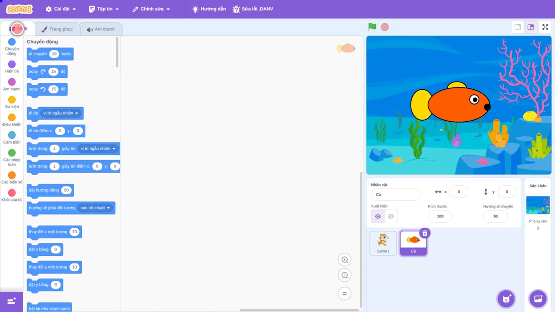555x312 pixels.
Task: Switch to the small stage layout
Action: 518,27
